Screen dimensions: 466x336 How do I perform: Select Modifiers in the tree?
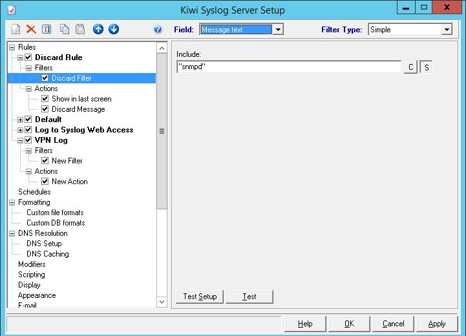point(32,264)
